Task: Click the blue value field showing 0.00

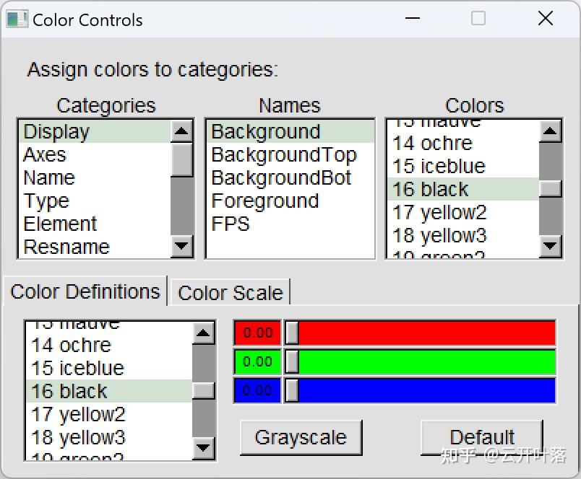Action: click(x=257, y=390)
